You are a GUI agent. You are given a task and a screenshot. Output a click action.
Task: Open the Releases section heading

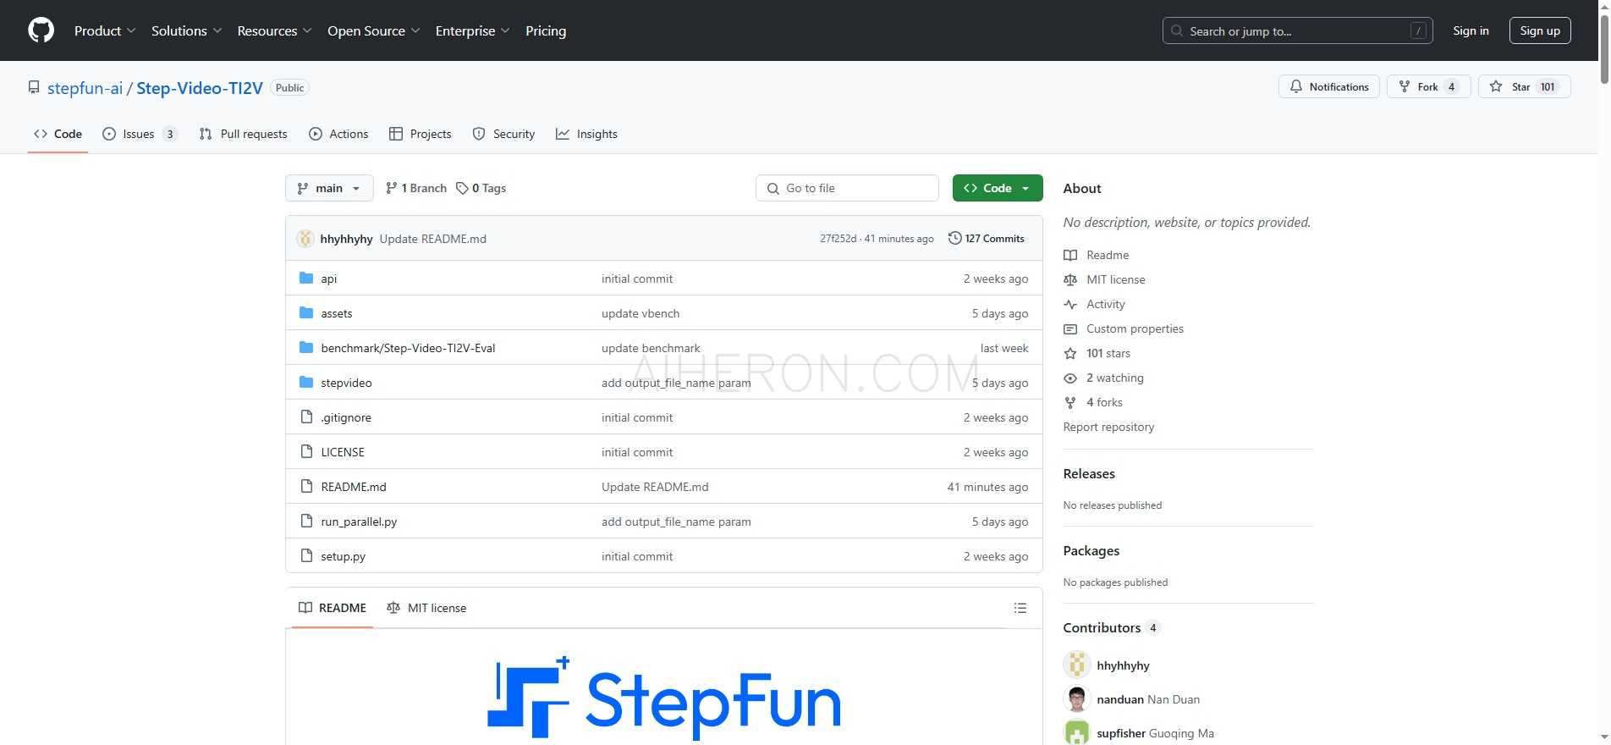tap(1089, 473)
